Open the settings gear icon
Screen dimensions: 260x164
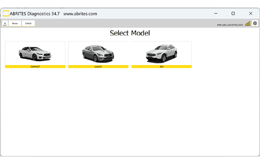pos(255,23)
